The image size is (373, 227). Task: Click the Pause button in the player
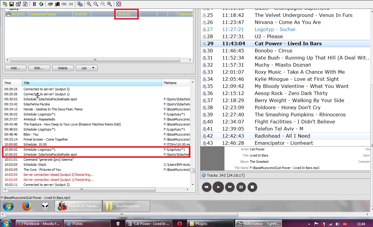[241, 187]
